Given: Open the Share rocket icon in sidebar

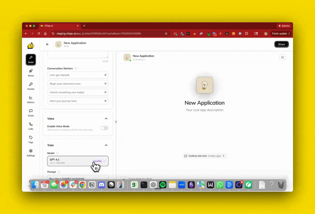Looking at the screenshot, I should [x=31, y=71].
